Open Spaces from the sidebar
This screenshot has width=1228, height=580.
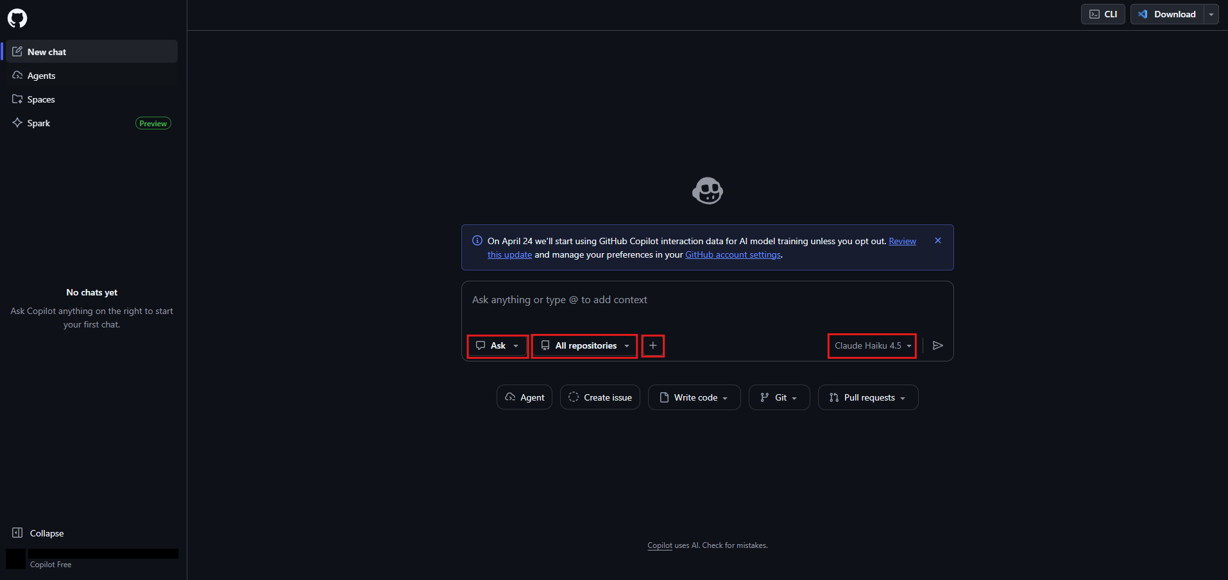pyautogui.click(x=41, y=99)
